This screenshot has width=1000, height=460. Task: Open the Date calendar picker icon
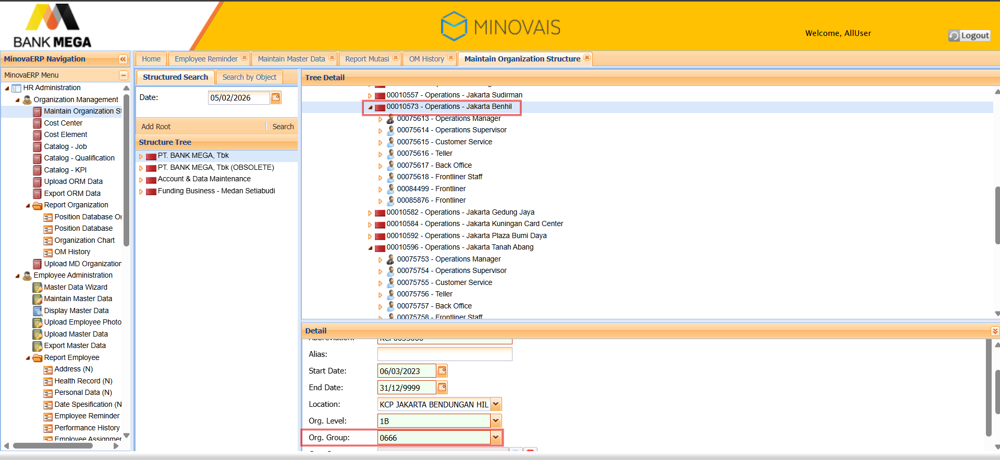(276, 97)
